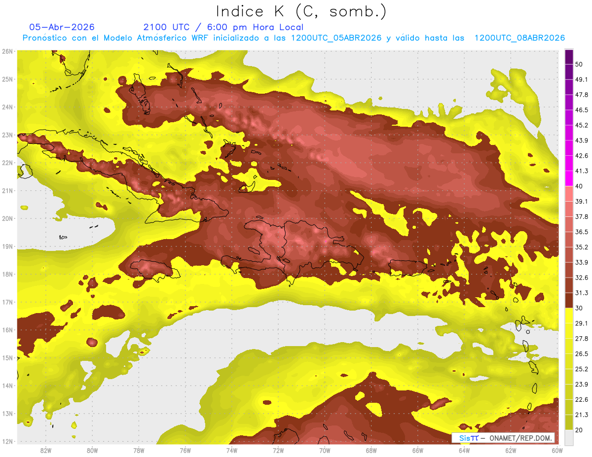This screenshot has height=457, width=592.
Task: Click the Puerto Rico island outline
Action: [407, 267]
